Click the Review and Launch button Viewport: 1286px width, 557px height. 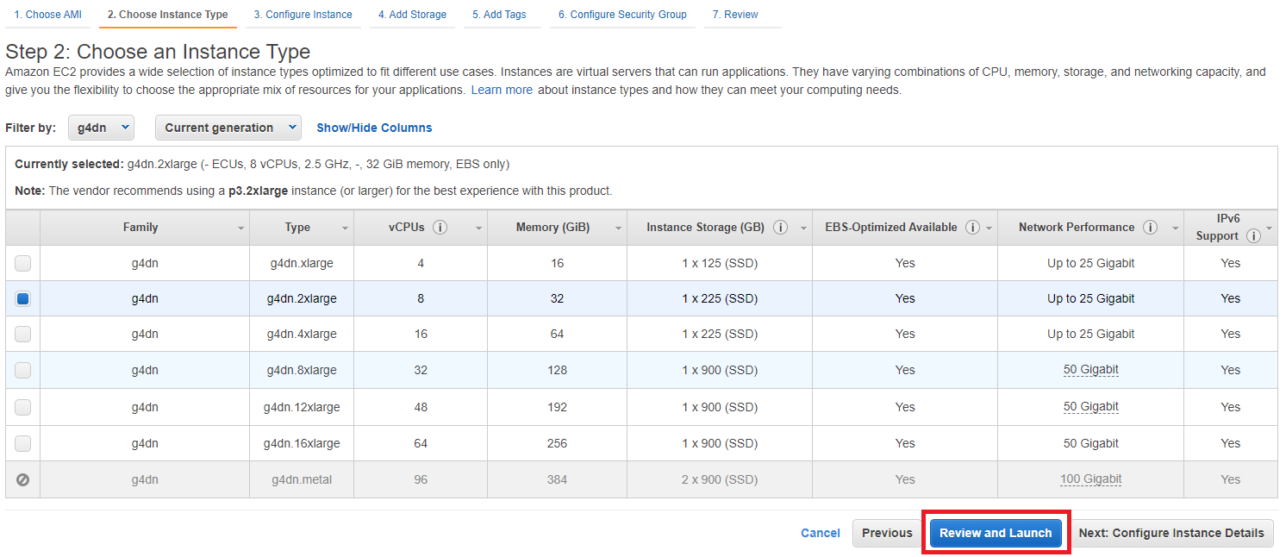click(996, 533)
